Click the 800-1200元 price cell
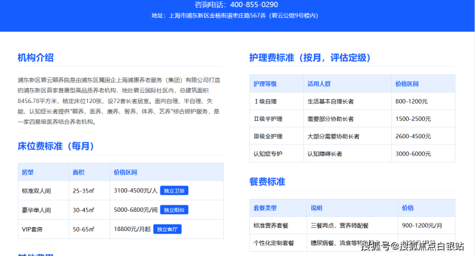Image resolution: width=475 pixels, height=256 pixels. [x=411, y=101]
